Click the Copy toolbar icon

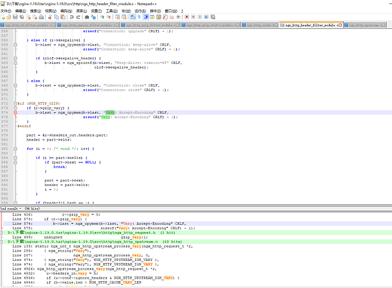click(56, 17)
